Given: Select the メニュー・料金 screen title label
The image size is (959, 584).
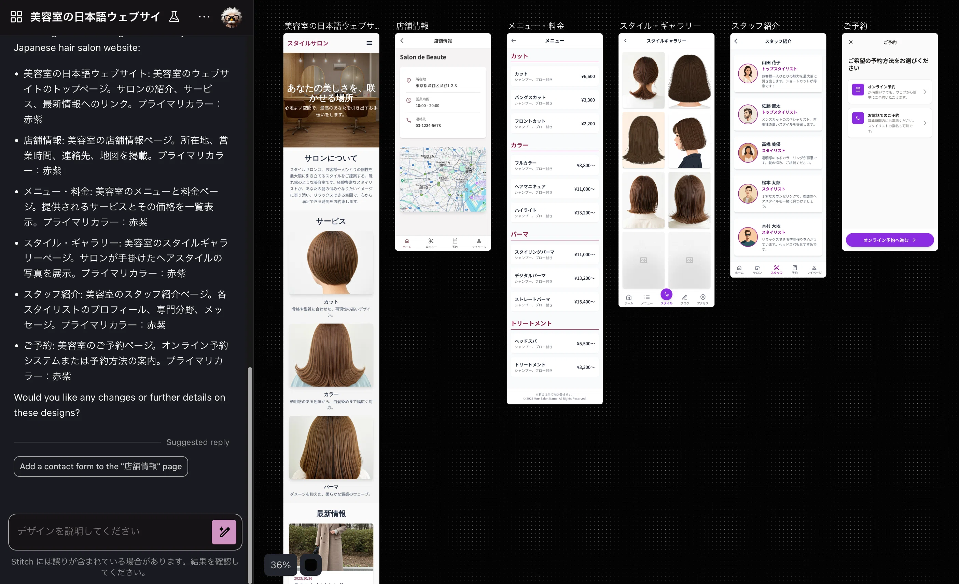Looking at the screenshot, I should 536,26.
